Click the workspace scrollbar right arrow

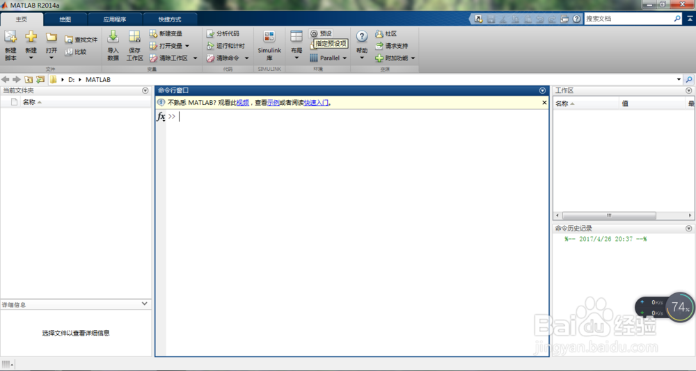[690, 215]
